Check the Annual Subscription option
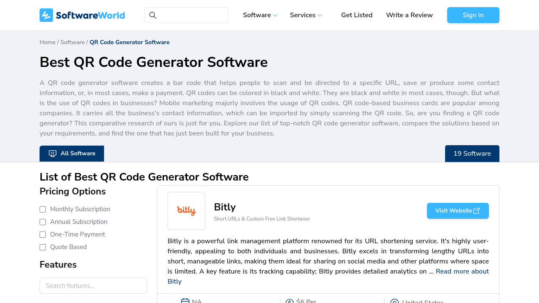This screenshot has width=539, height=303. (43, 222)
